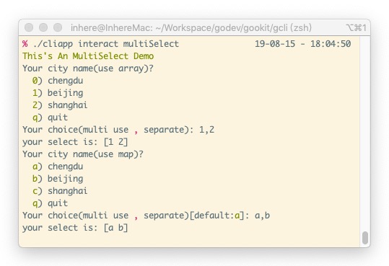Click the timestamp 19-08-15 - 18:04:50
Image resolution: width=389 pixels, height=266 pixels.
tap(302, 44)
